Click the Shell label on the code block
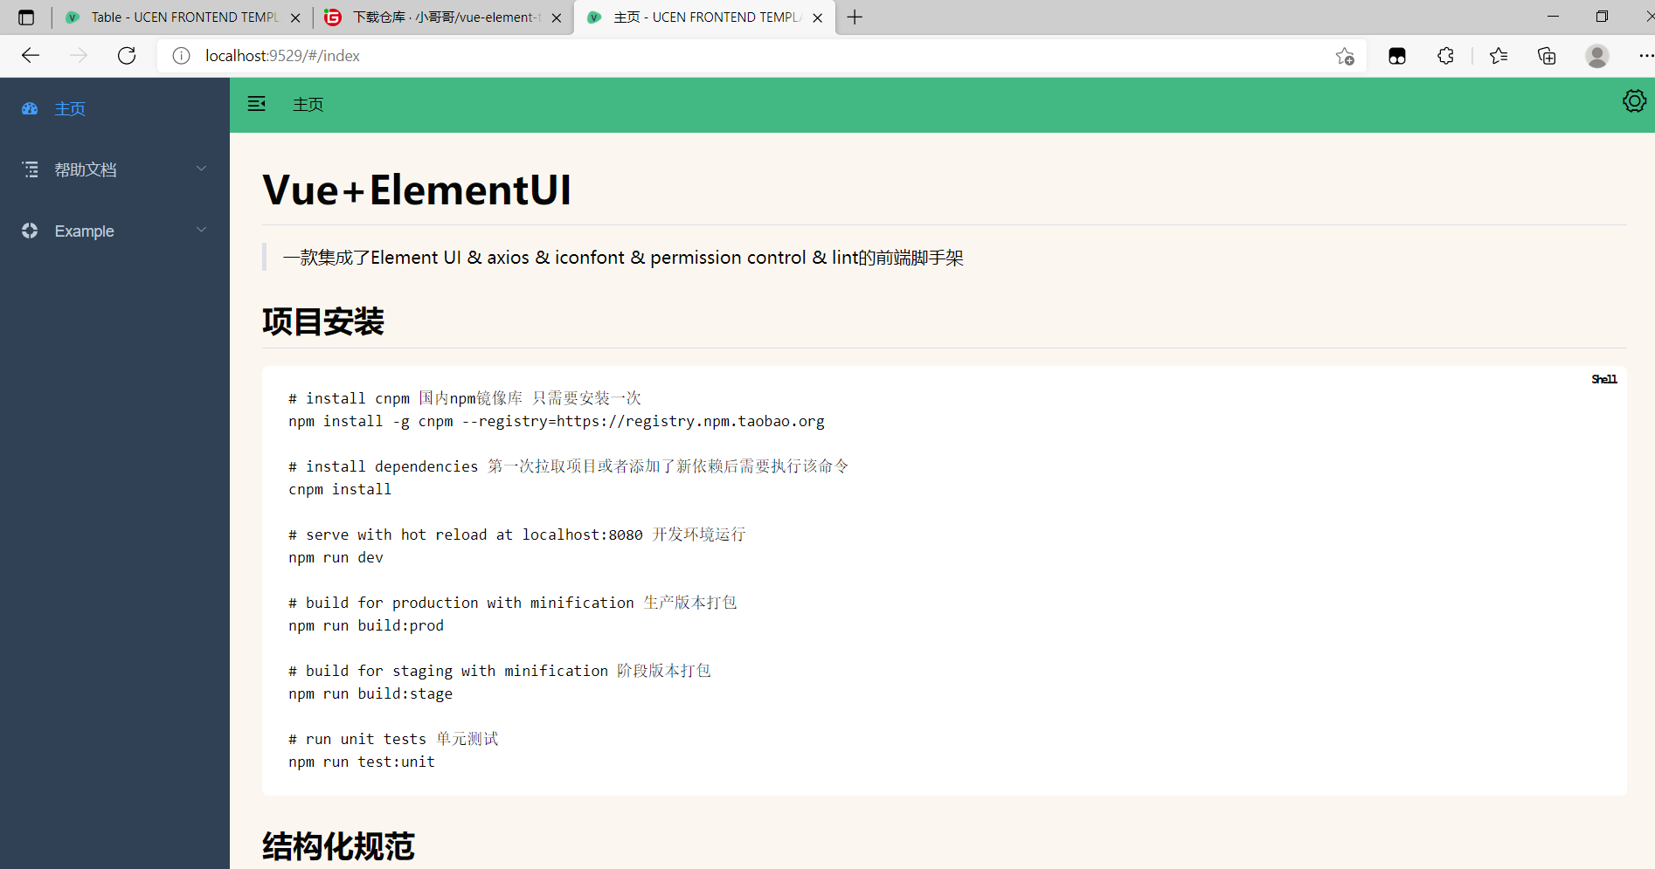 tap(1604, 379)
